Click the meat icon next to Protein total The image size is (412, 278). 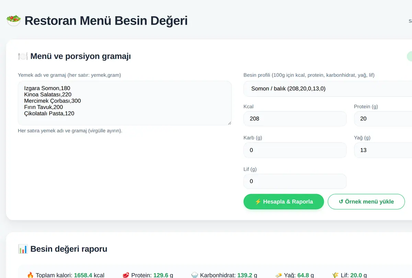[126, 275]
